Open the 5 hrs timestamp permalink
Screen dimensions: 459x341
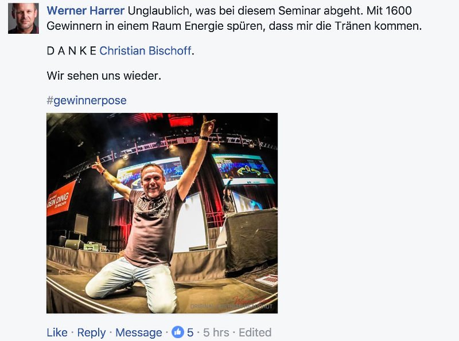(x=216, y=332)
